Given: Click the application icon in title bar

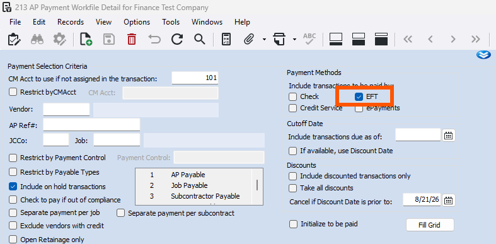Looking at the screenshot, I should pyautogui.click(x=6, y=7).
